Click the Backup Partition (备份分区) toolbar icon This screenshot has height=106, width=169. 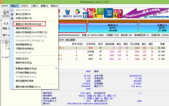click(x=78, y=13)
